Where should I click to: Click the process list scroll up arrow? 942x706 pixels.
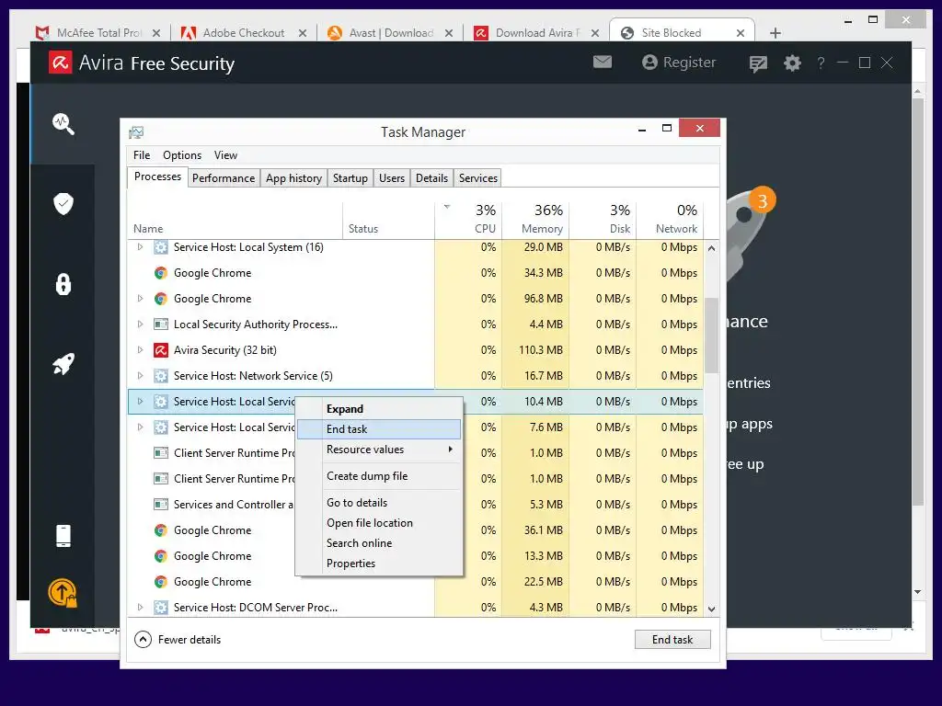point(711,248)
